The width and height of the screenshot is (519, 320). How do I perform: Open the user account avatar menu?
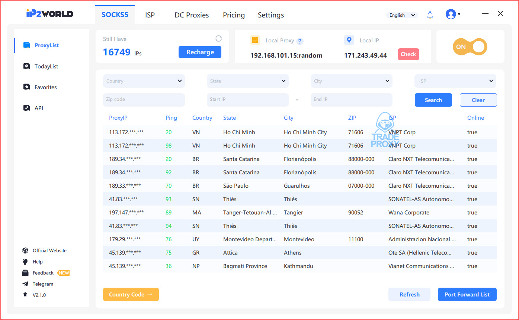click(451, 14)
